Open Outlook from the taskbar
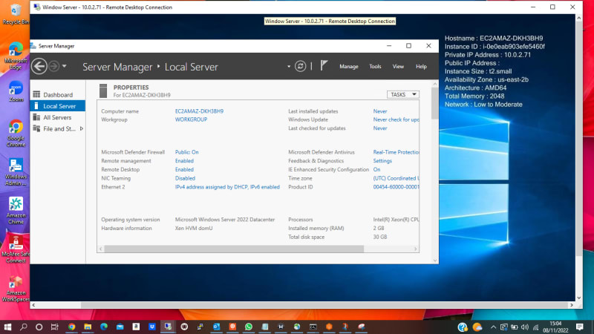Image resolution: width=594 pixels, height=334 pixels. pyautogui.click(x=216, y=327)
